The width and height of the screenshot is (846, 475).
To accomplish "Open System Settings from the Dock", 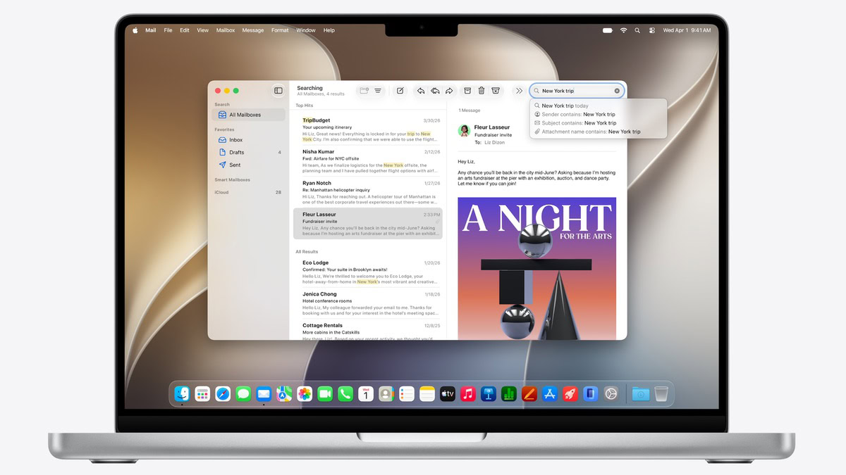I will coord(611,393).
